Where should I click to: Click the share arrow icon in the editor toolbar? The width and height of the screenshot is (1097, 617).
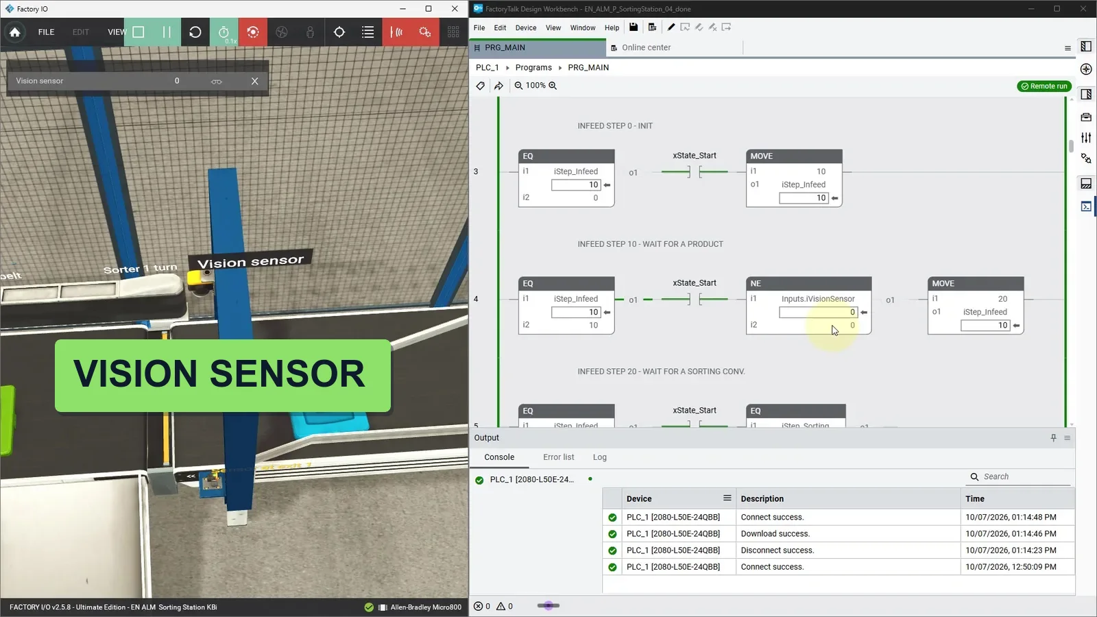(x=498, y=86)
